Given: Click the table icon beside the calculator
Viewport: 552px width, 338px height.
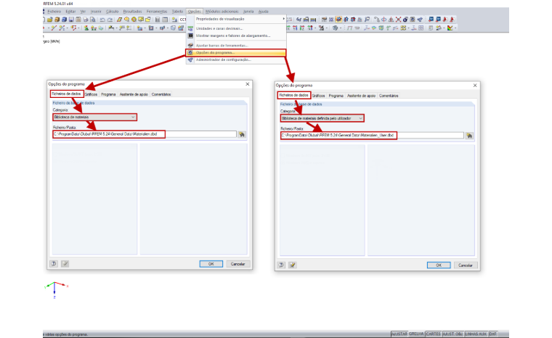Looking at the screenshot, I should pyautogui.click(x=165, y=20).
